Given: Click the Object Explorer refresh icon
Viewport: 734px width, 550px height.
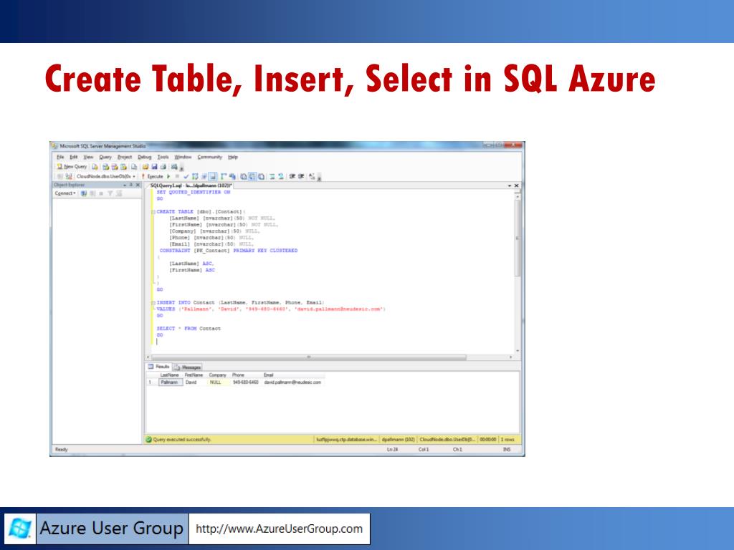Looking at the screenshot, I should [x=119, y=193].
